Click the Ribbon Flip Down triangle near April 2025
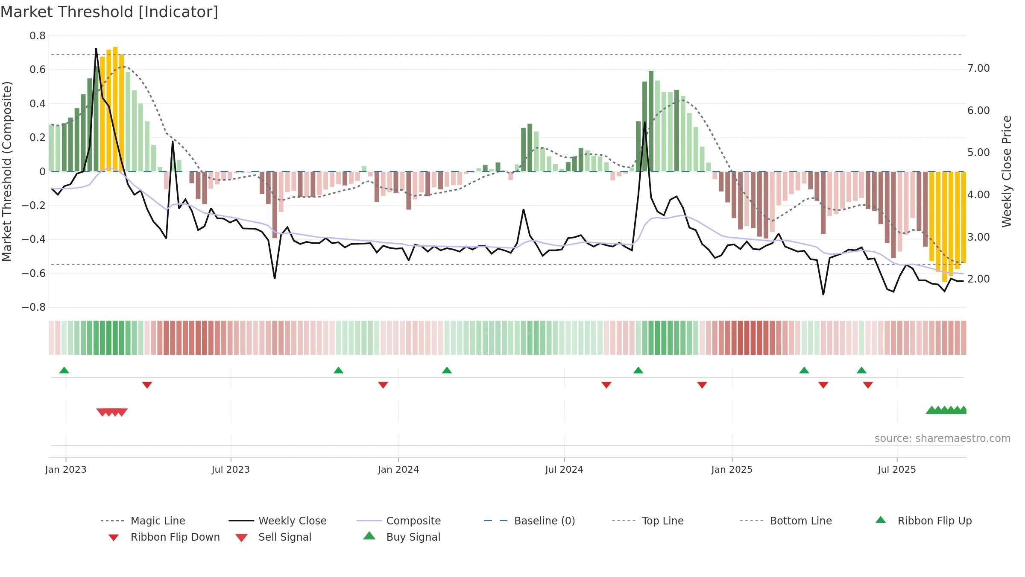The image size is (1025, 577). 823,385
